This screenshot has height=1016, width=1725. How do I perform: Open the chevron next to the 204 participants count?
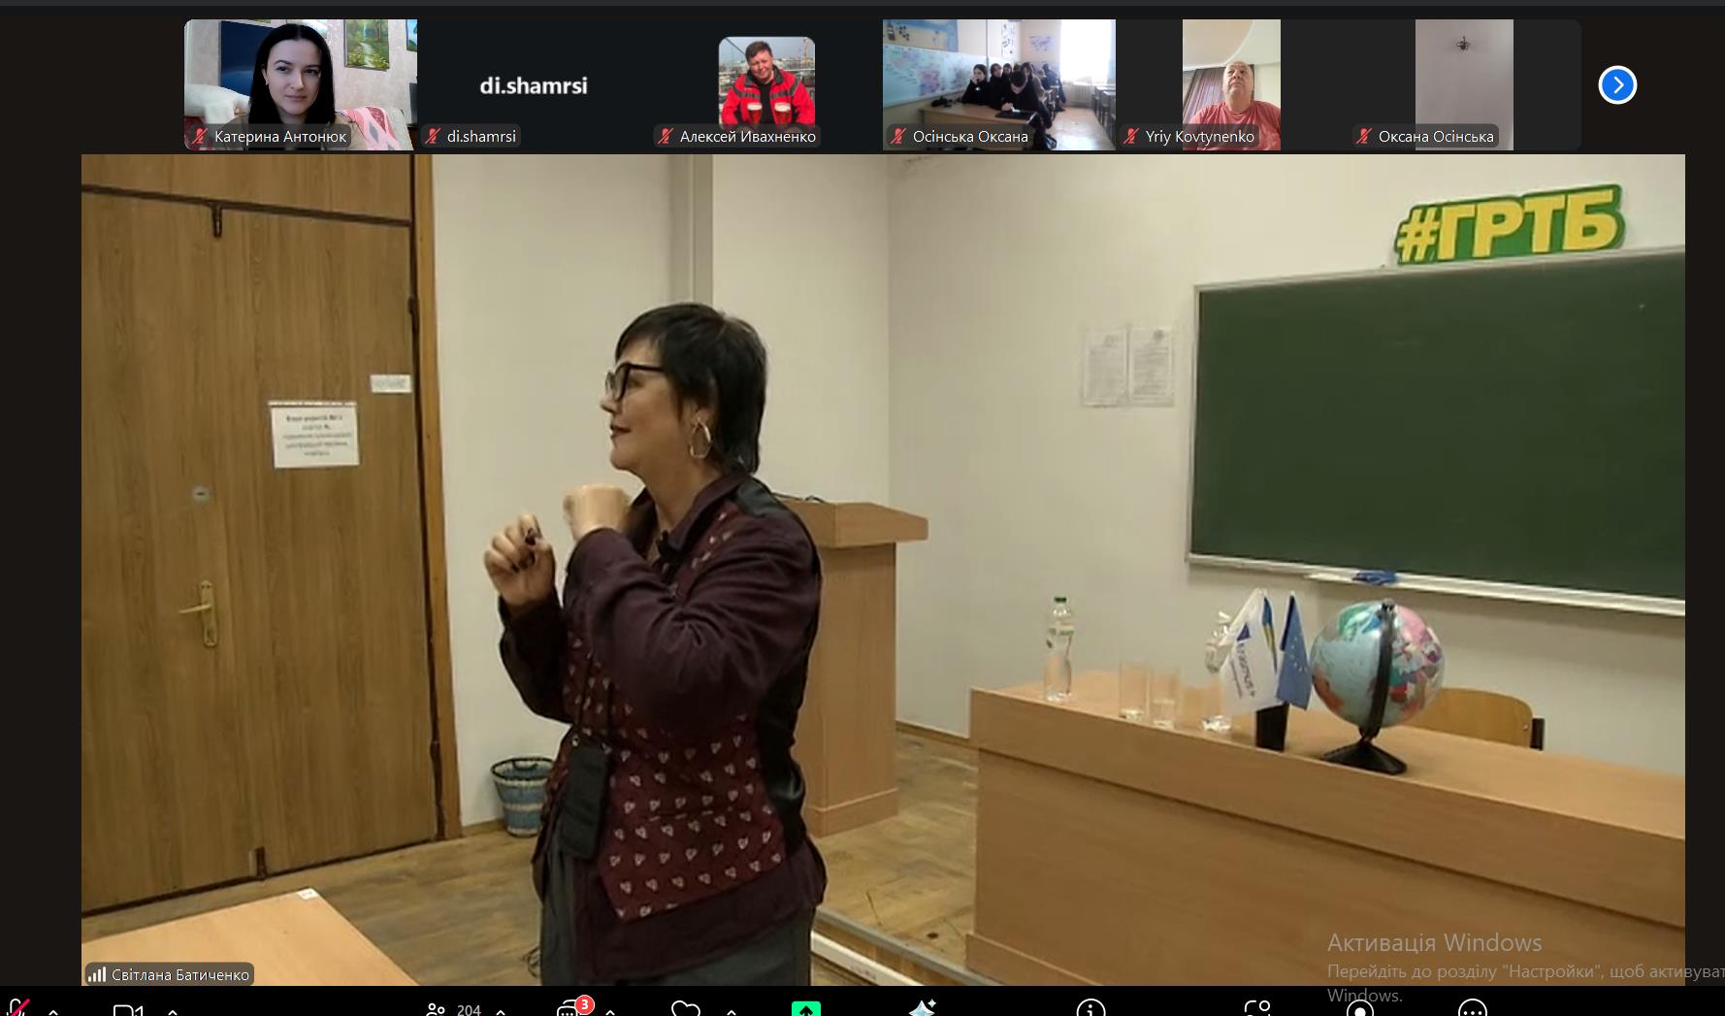click(501, 1011)
